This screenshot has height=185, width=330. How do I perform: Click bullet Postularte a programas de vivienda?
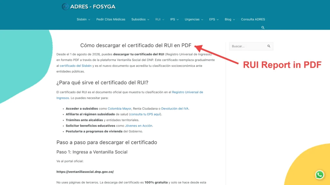104,131
